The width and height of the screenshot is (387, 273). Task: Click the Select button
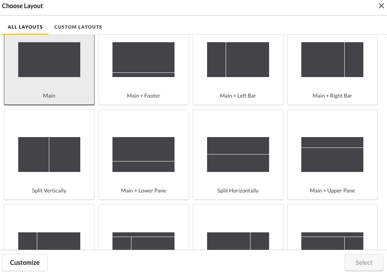[x=364, y=263]
